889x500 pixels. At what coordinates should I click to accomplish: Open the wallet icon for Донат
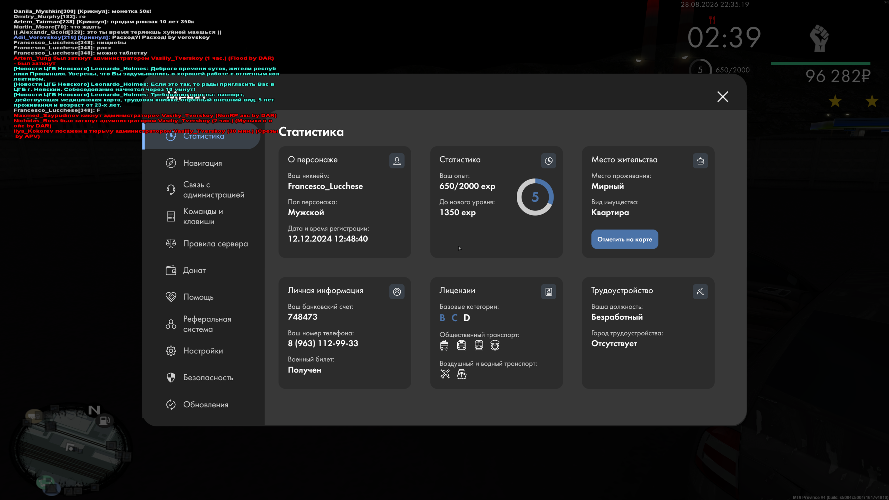(x=171, y=270)
